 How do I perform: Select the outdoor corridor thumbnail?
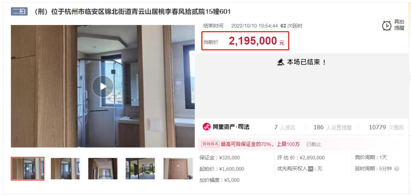click(x=140, y=169)
